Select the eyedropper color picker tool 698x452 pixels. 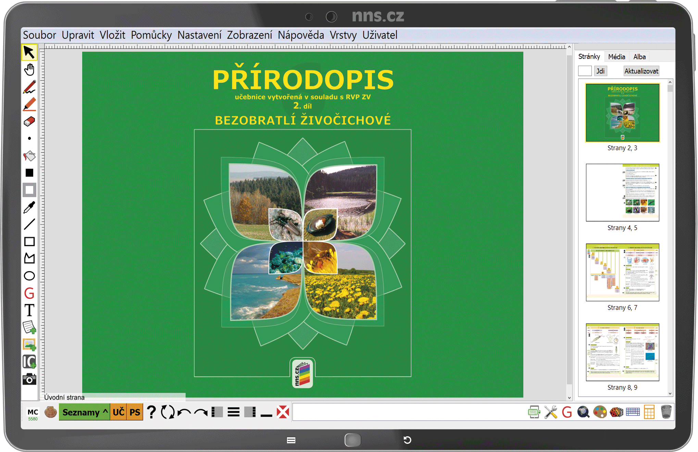[x=29, y=208]
